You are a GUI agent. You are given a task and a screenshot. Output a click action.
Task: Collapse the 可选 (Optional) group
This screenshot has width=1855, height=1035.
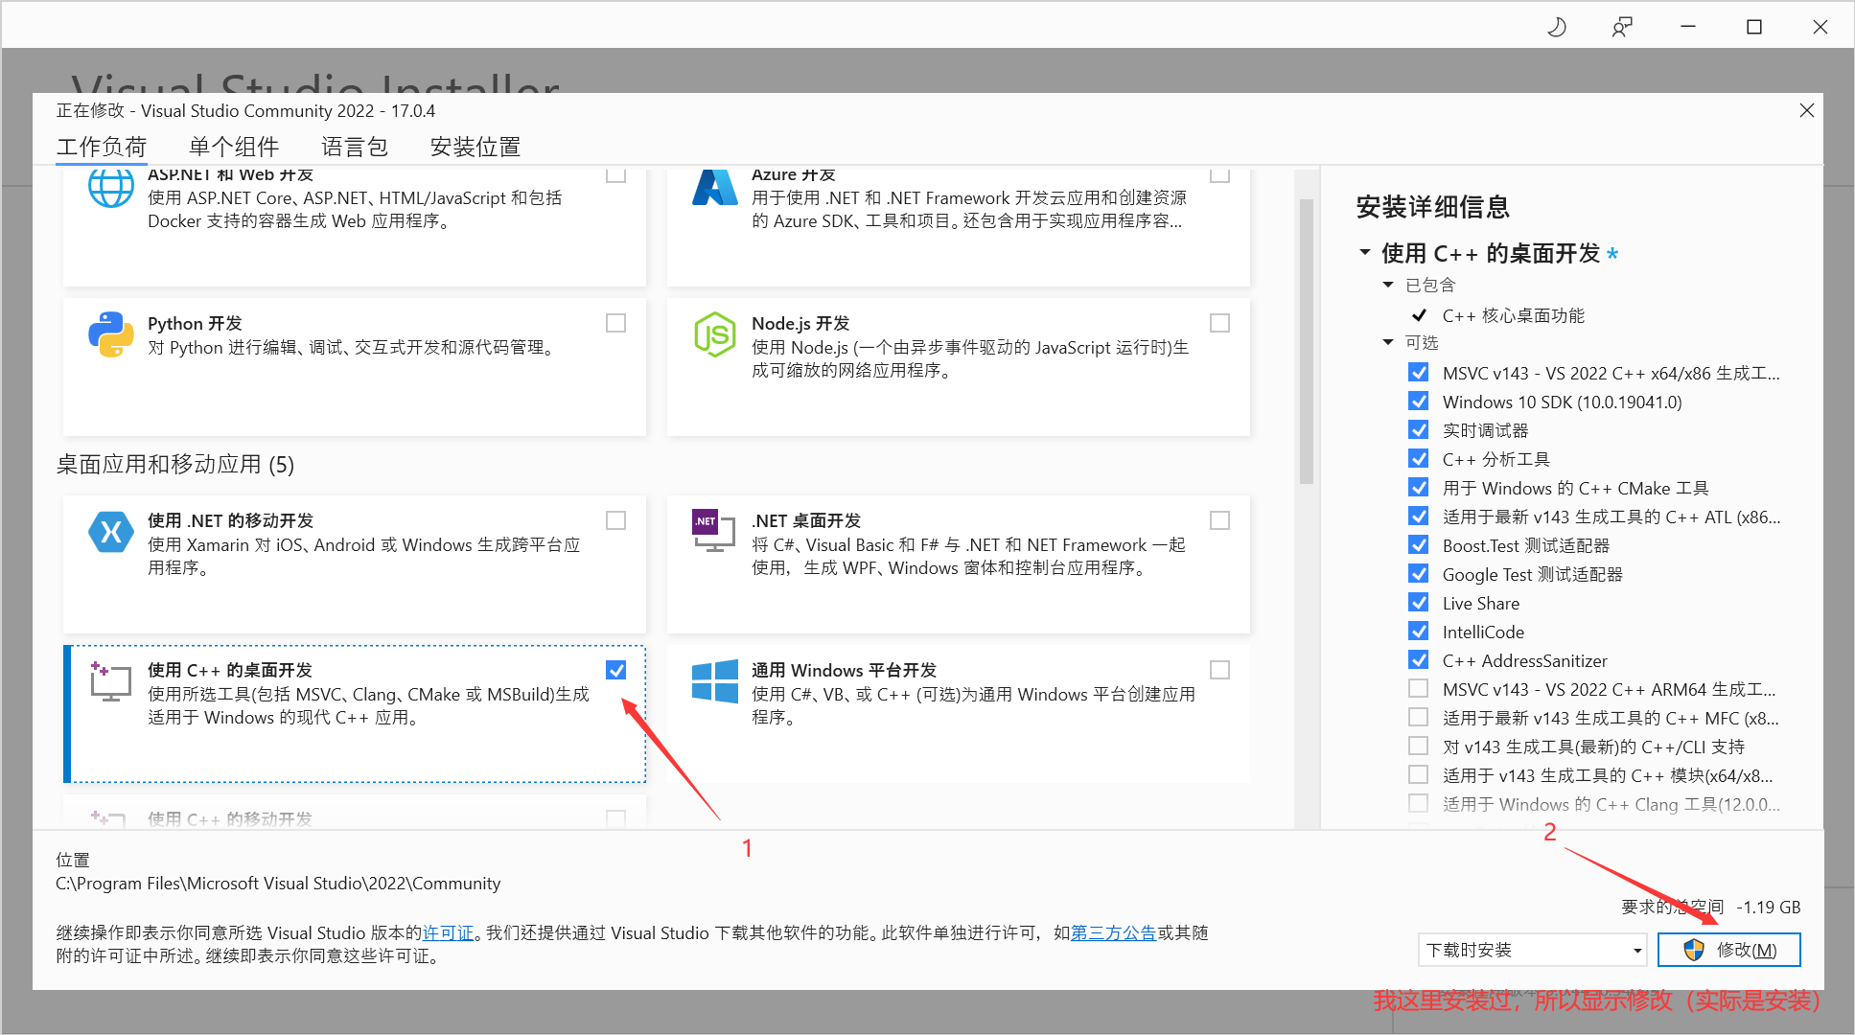point(1388,342)
